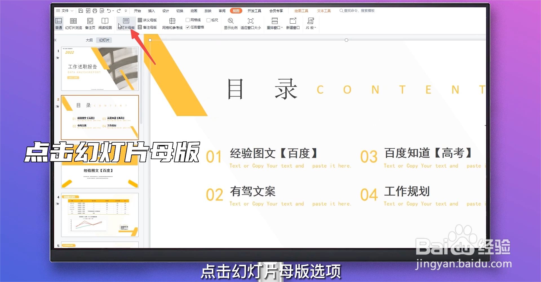Open 备注页 notes page view
Viewport: 541px width, 282px height.
[x=90, y=24]
